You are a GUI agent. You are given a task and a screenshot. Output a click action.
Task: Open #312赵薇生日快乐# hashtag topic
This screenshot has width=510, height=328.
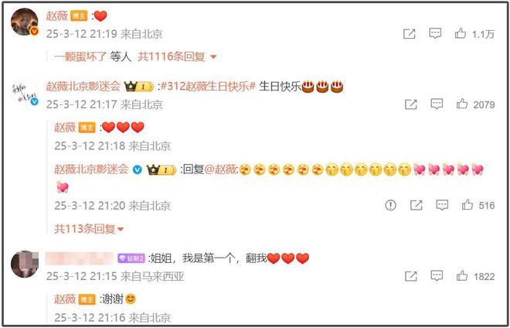[208, 87]
